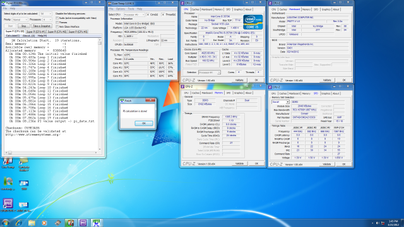Click the taskbar clock
This screenshot has width=404, height=227.
tap(393, 223)
